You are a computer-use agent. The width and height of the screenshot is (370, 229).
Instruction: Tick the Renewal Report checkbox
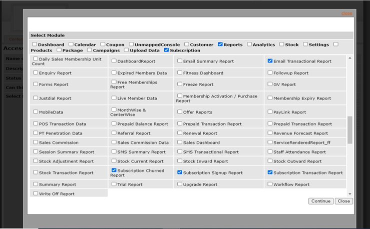click(x=180, y=133)
